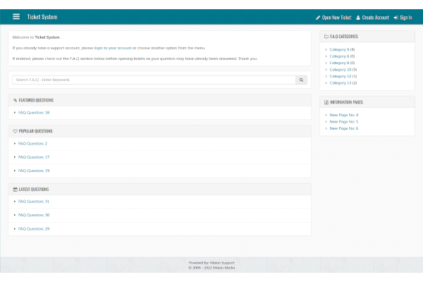Open New Page No: 5
Viewport: 423px width, 282px height.
tap(344, 122)
